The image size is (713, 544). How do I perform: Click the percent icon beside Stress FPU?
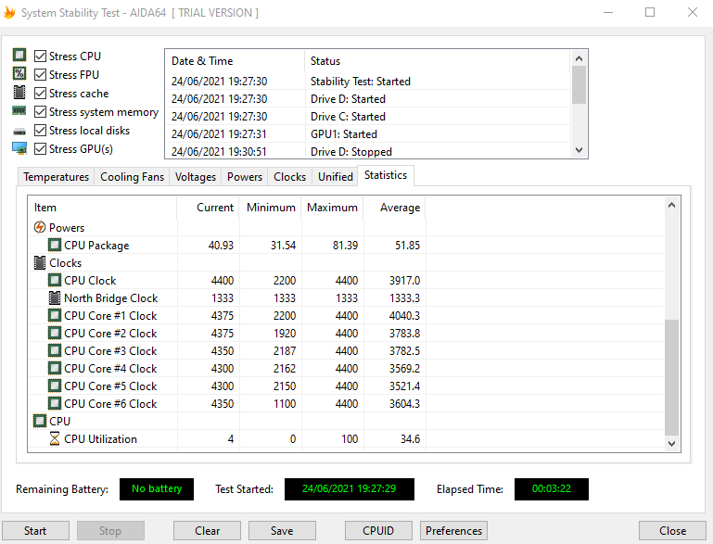pos(19,73)
